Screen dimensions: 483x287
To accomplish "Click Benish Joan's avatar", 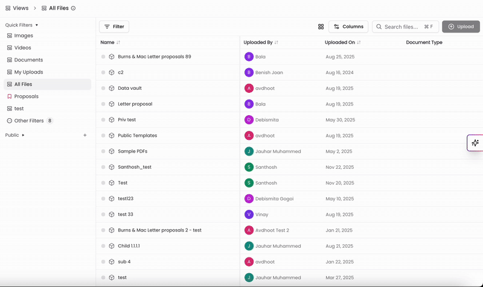I will coord(249,72).
